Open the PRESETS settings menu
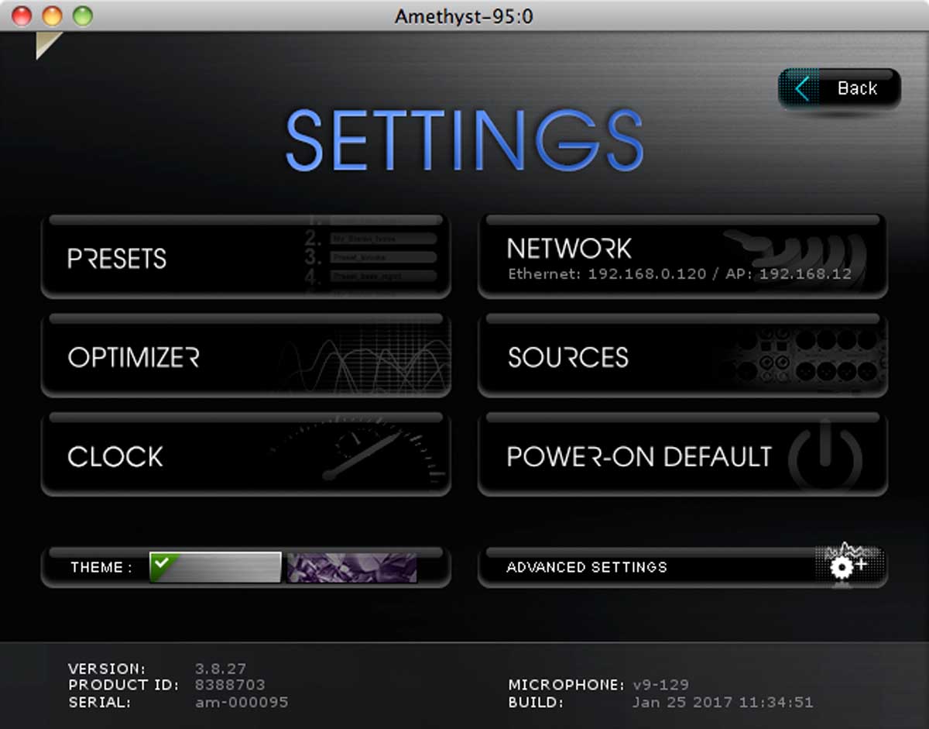The image size is (929, 729). coord(118,259)
